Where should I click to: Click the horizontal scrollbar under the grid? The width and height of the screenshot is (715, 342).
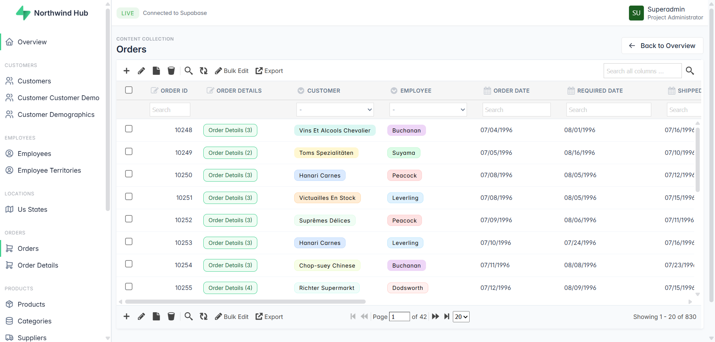pos(245,302)
